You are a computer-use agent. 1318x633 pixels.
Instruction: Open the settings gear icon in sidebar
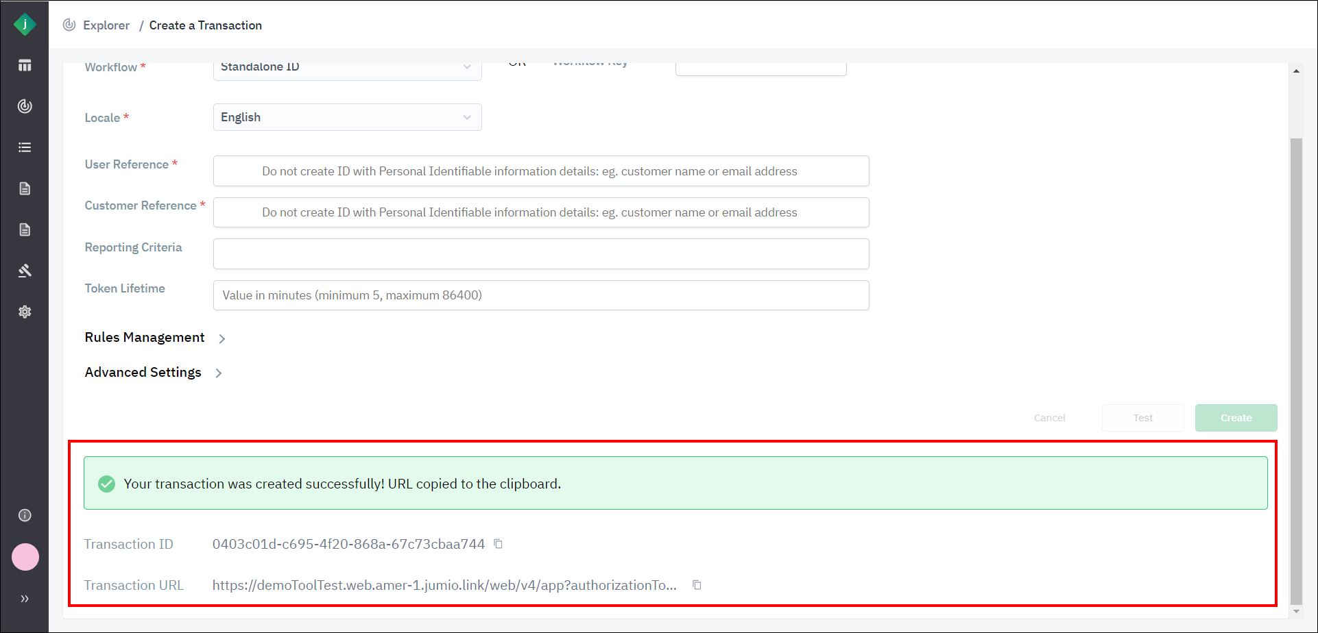pos(25,312)
